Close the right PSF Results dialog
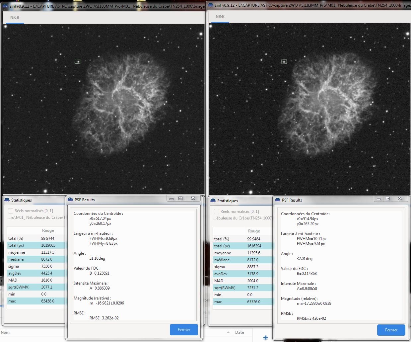Viewport: 411px width, 342px height. 400,199
